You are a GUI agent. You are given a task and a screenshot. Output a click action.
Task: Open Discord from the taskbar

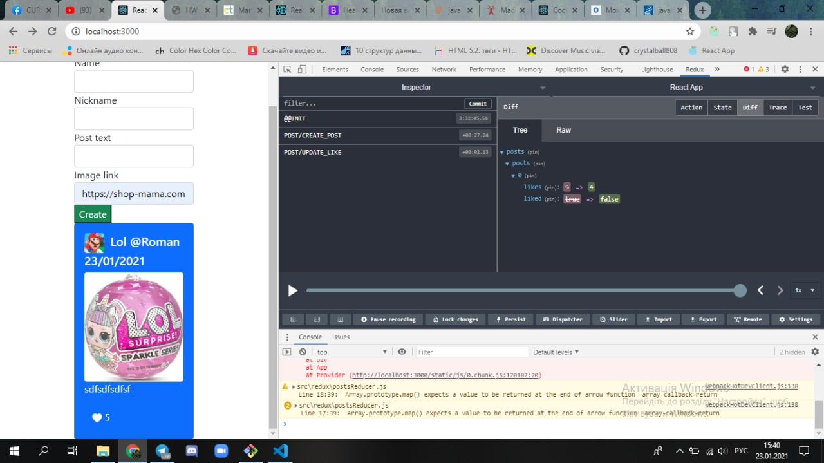pyautogui.click(x=192, y=451)
